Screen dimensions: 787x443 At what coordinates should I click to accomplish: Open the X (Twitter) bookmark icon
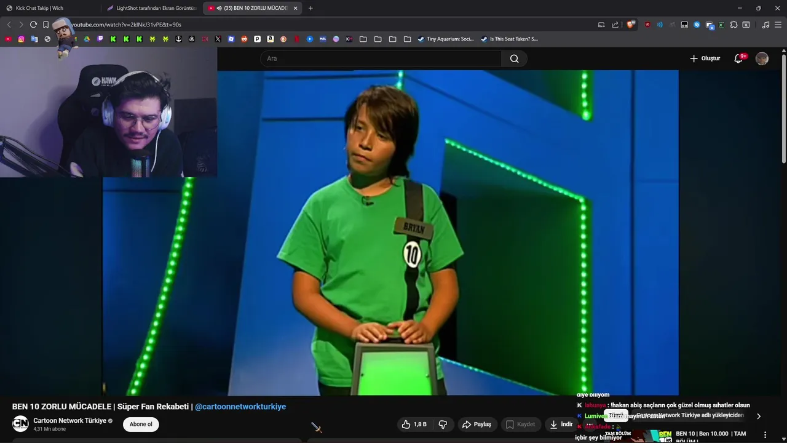click(218, 39)
